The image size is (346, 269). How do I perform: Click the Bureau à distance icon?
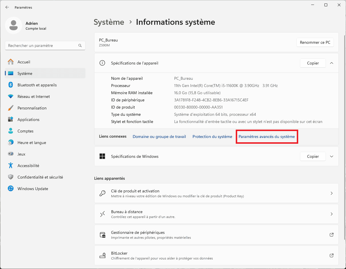pyautogui.click(x=102, y=214)
